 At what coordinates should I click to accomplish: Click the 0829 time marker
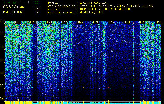tap(142, 22)
